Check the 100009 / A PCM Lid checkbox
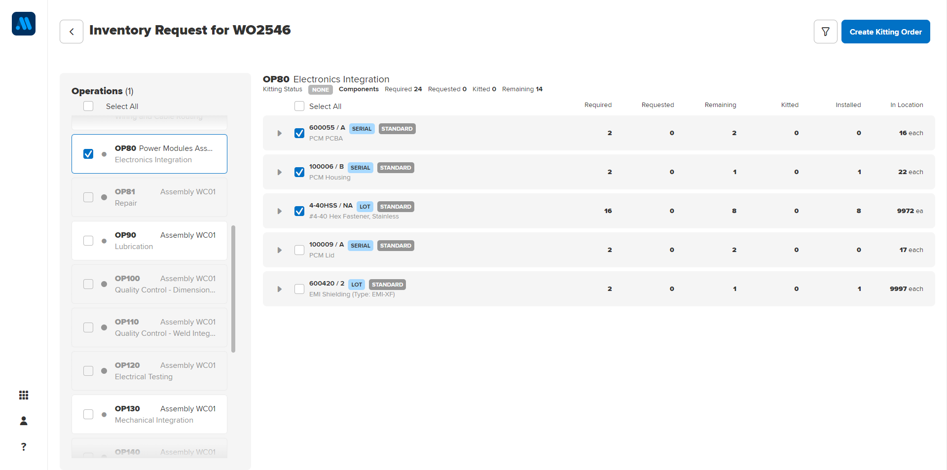 tap(299, 250)
